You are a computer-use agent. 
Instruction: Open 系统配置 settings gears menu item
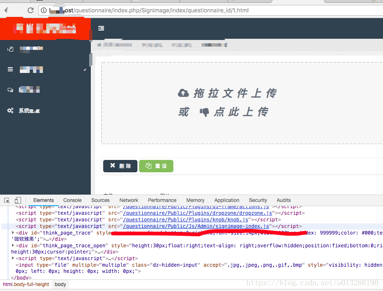45,110
